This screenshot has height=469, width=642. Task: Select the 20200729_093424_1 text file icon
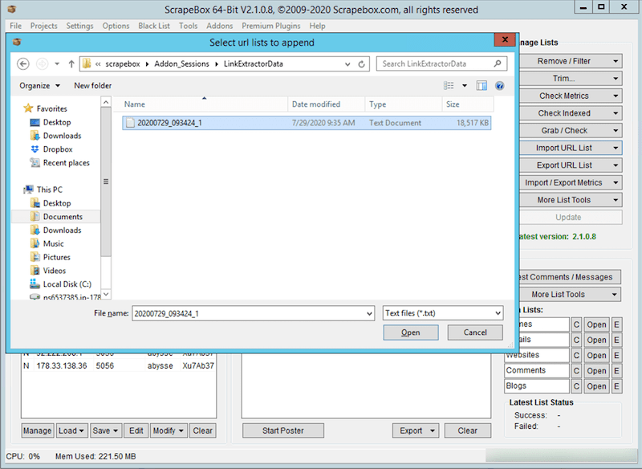(130, 123)
